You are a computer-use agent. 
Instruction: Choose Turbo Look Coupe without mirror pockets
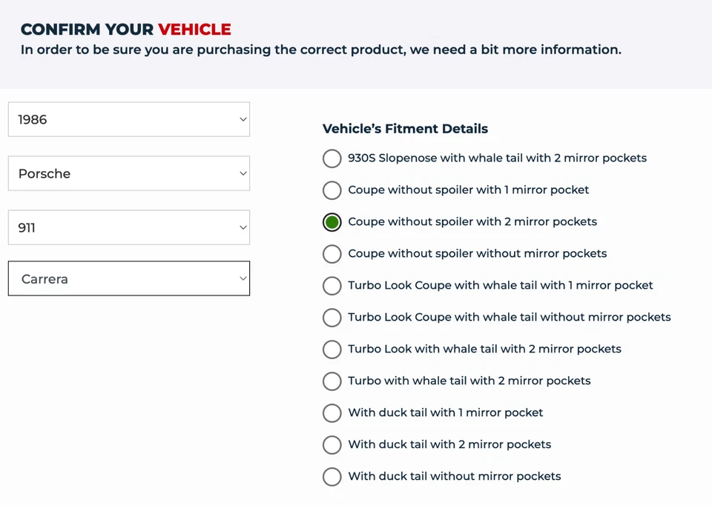coord(332,318)
